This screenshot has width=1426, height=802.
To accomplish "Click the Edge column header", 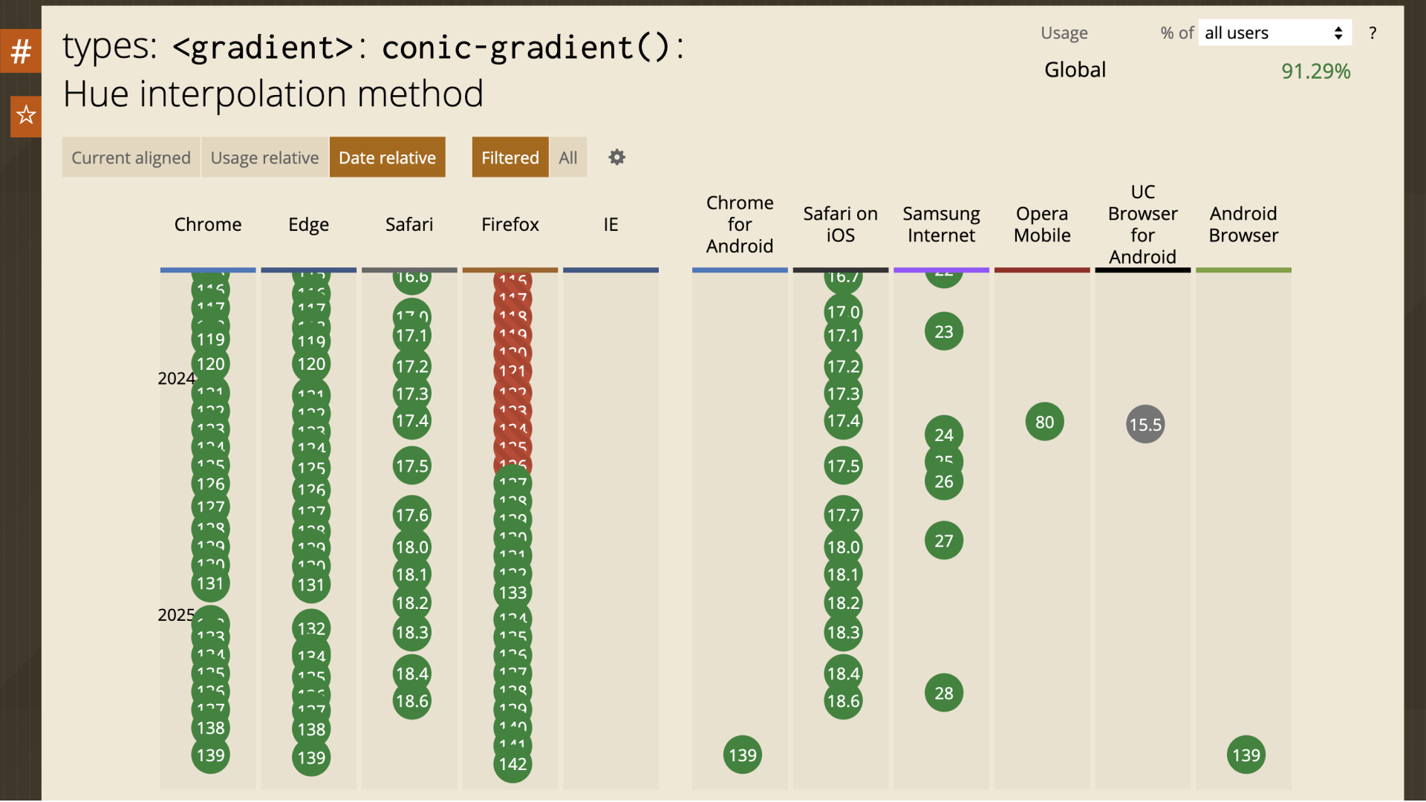I will click(309, 224).
